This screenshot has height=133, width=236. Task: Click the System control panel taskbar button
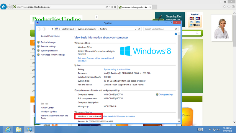coord(29,129)
